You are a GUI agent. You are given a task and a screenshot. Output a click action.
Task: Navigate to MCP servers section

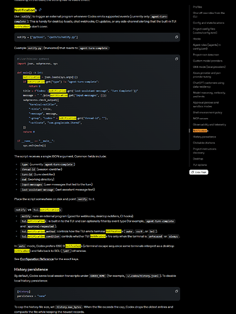(201, 119)
